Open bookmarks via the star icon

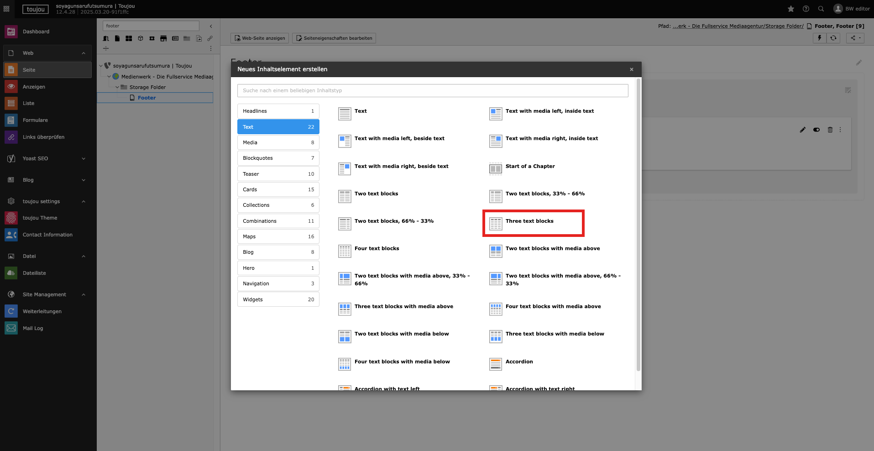791,9
